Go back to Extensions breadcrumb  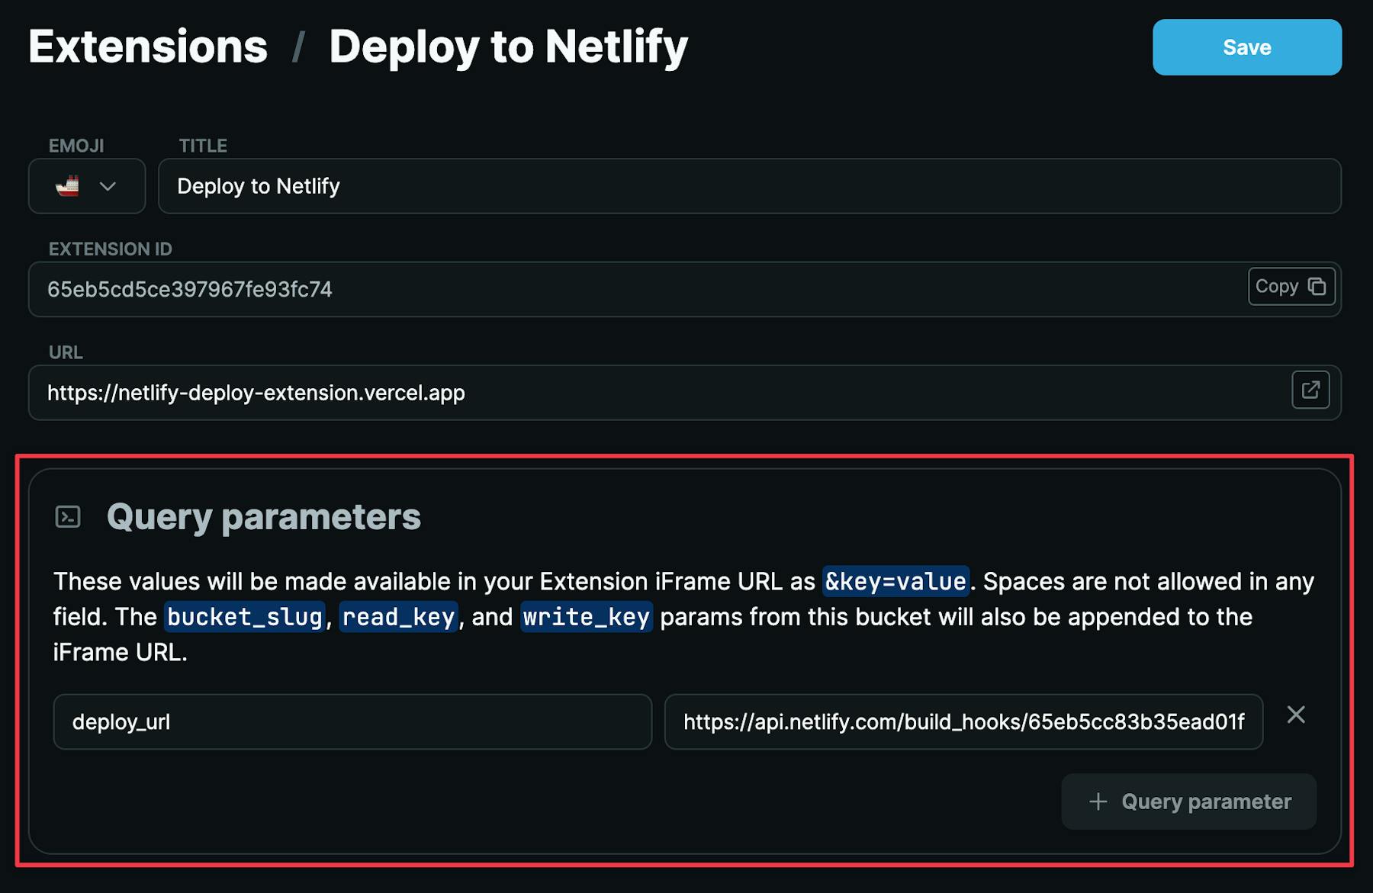coord(148,47)
